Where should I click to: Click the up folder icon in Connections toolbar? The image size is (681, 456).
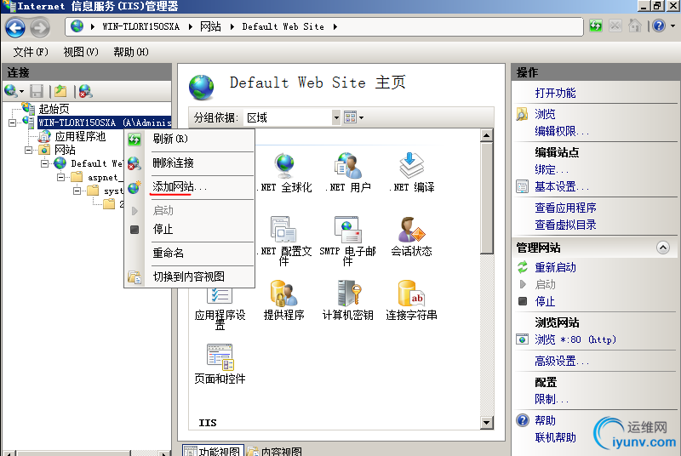pyautogui.click(x=60, y=91)
